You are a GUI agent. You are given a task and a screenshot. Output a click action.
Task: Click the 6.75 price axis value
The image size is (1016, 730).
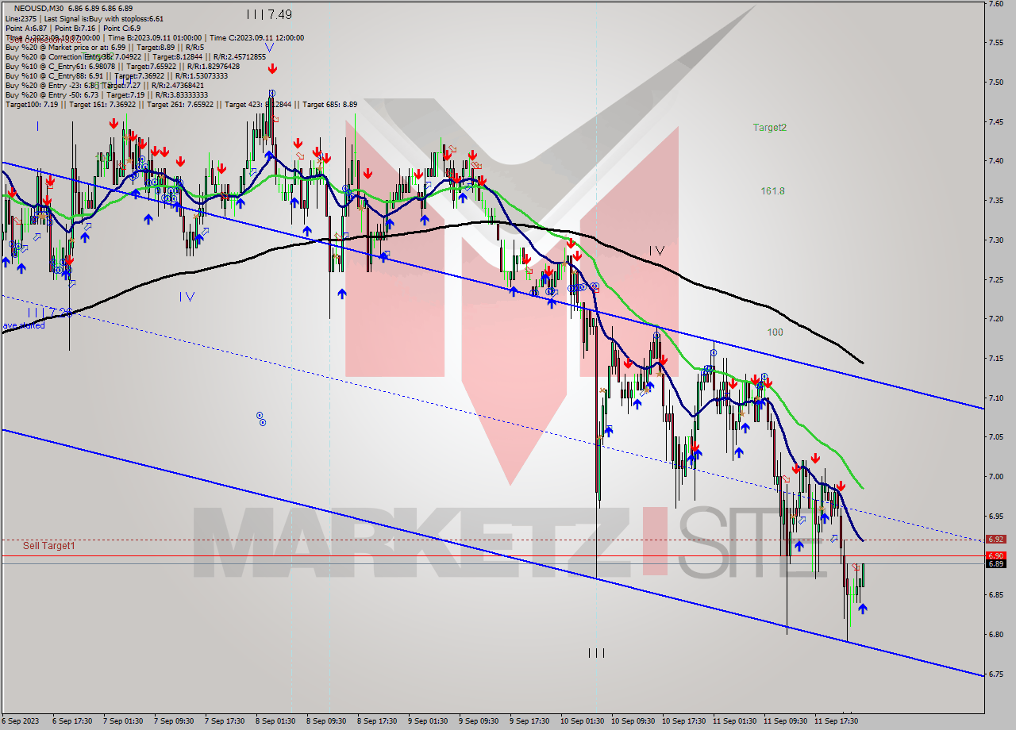(996, 674)
